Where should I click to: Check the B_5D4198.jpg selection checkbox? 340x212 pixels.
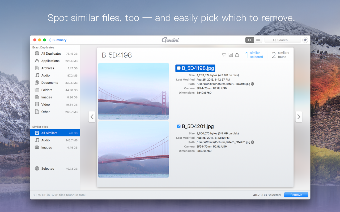click(x=179, y=68)
